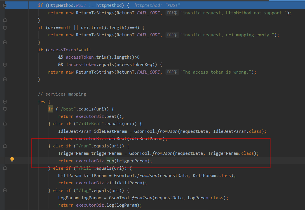Click msg: hint before "The access token"
305x210 pixels.
click(x=172, y=72)
